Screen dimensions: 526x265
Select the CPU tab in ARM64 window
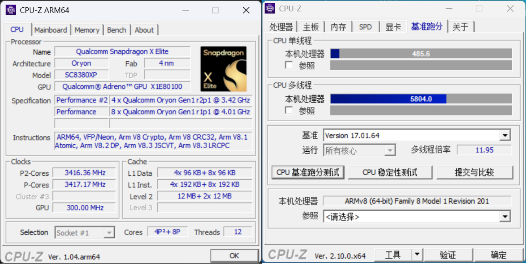click(17, 30)
